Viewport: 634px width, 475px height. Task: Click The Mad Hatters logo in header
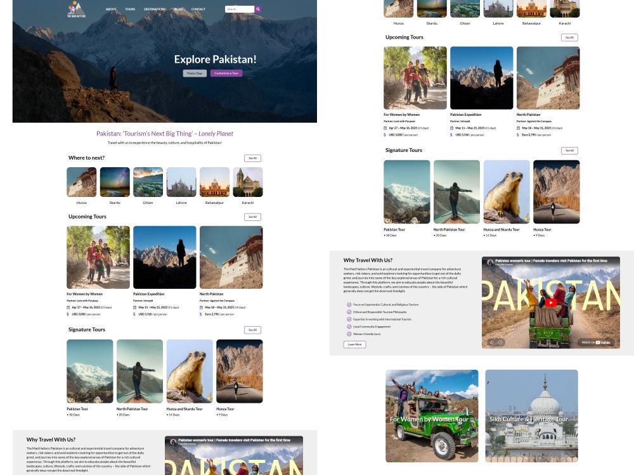click(x=76, y=9)
